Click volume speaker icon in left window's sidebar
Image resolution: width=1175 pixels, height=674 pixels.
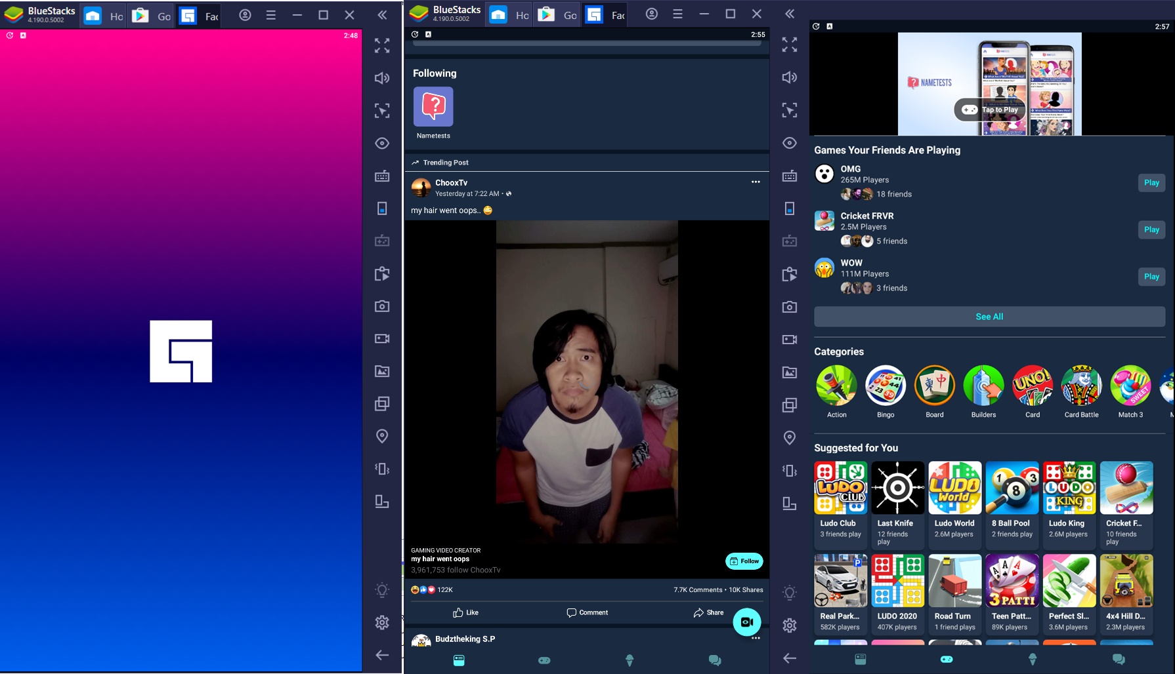(382, 78)
